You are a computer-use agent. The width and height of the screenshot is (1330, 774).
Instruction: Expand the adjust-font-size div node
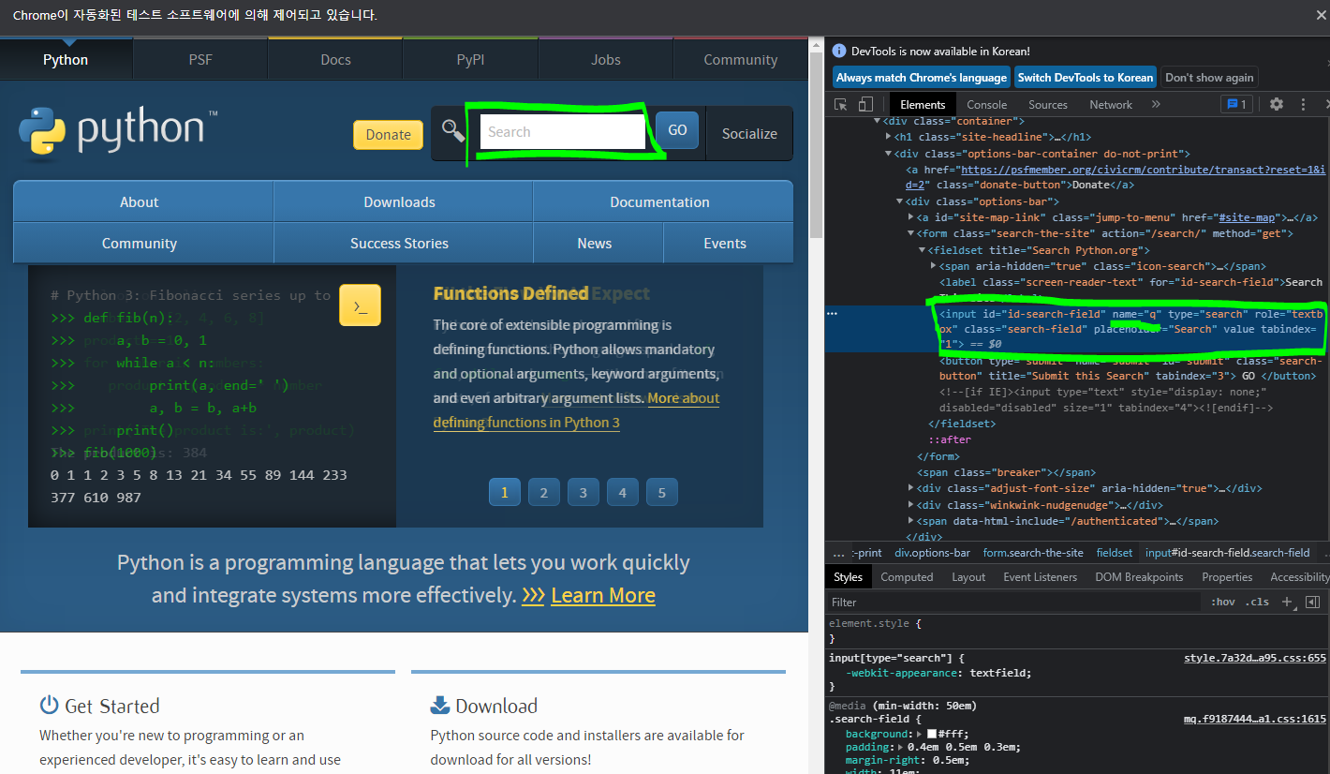click(x=911, y=488)
